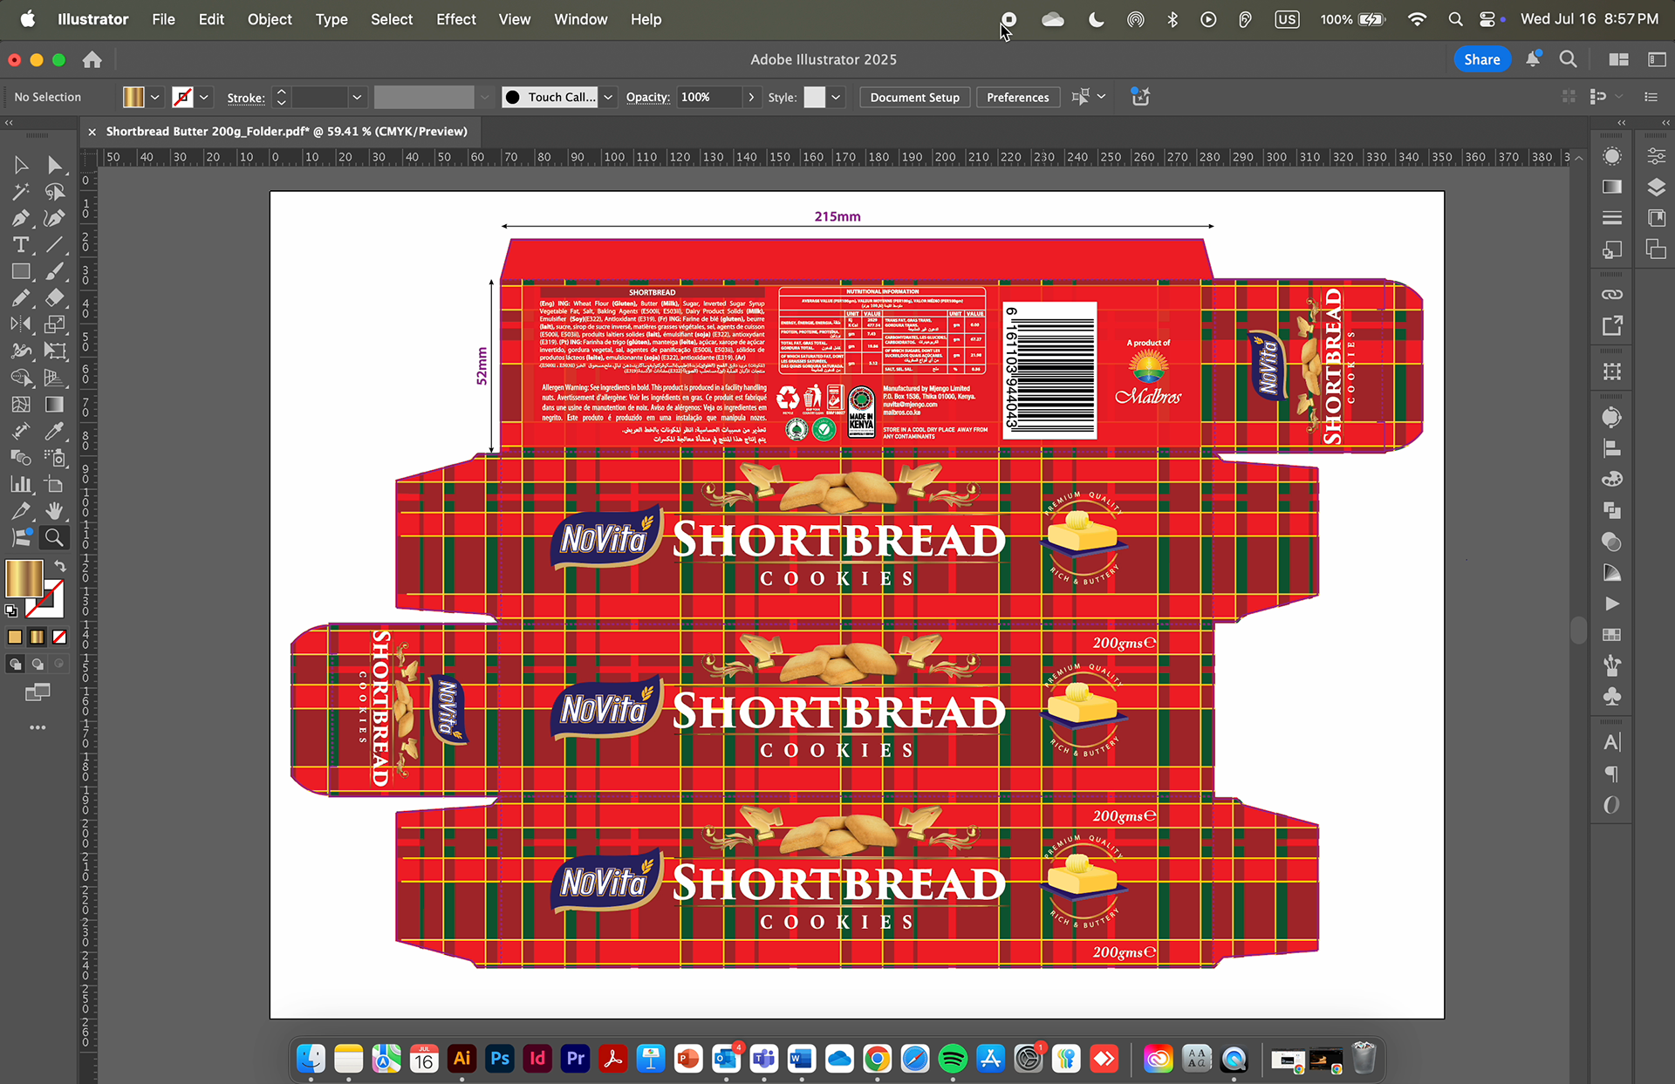
Task: Expand the Touch Calligraphic brush dropdown
Action: point(608,97)
